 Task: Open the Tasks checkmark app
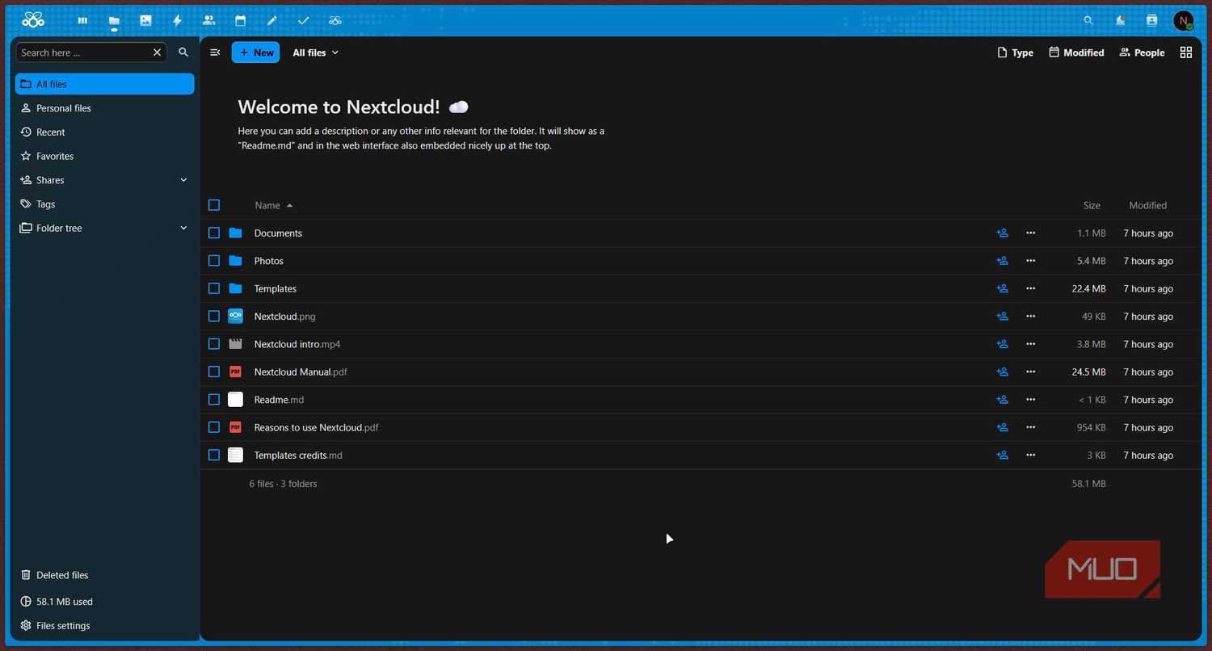[304, 20]
